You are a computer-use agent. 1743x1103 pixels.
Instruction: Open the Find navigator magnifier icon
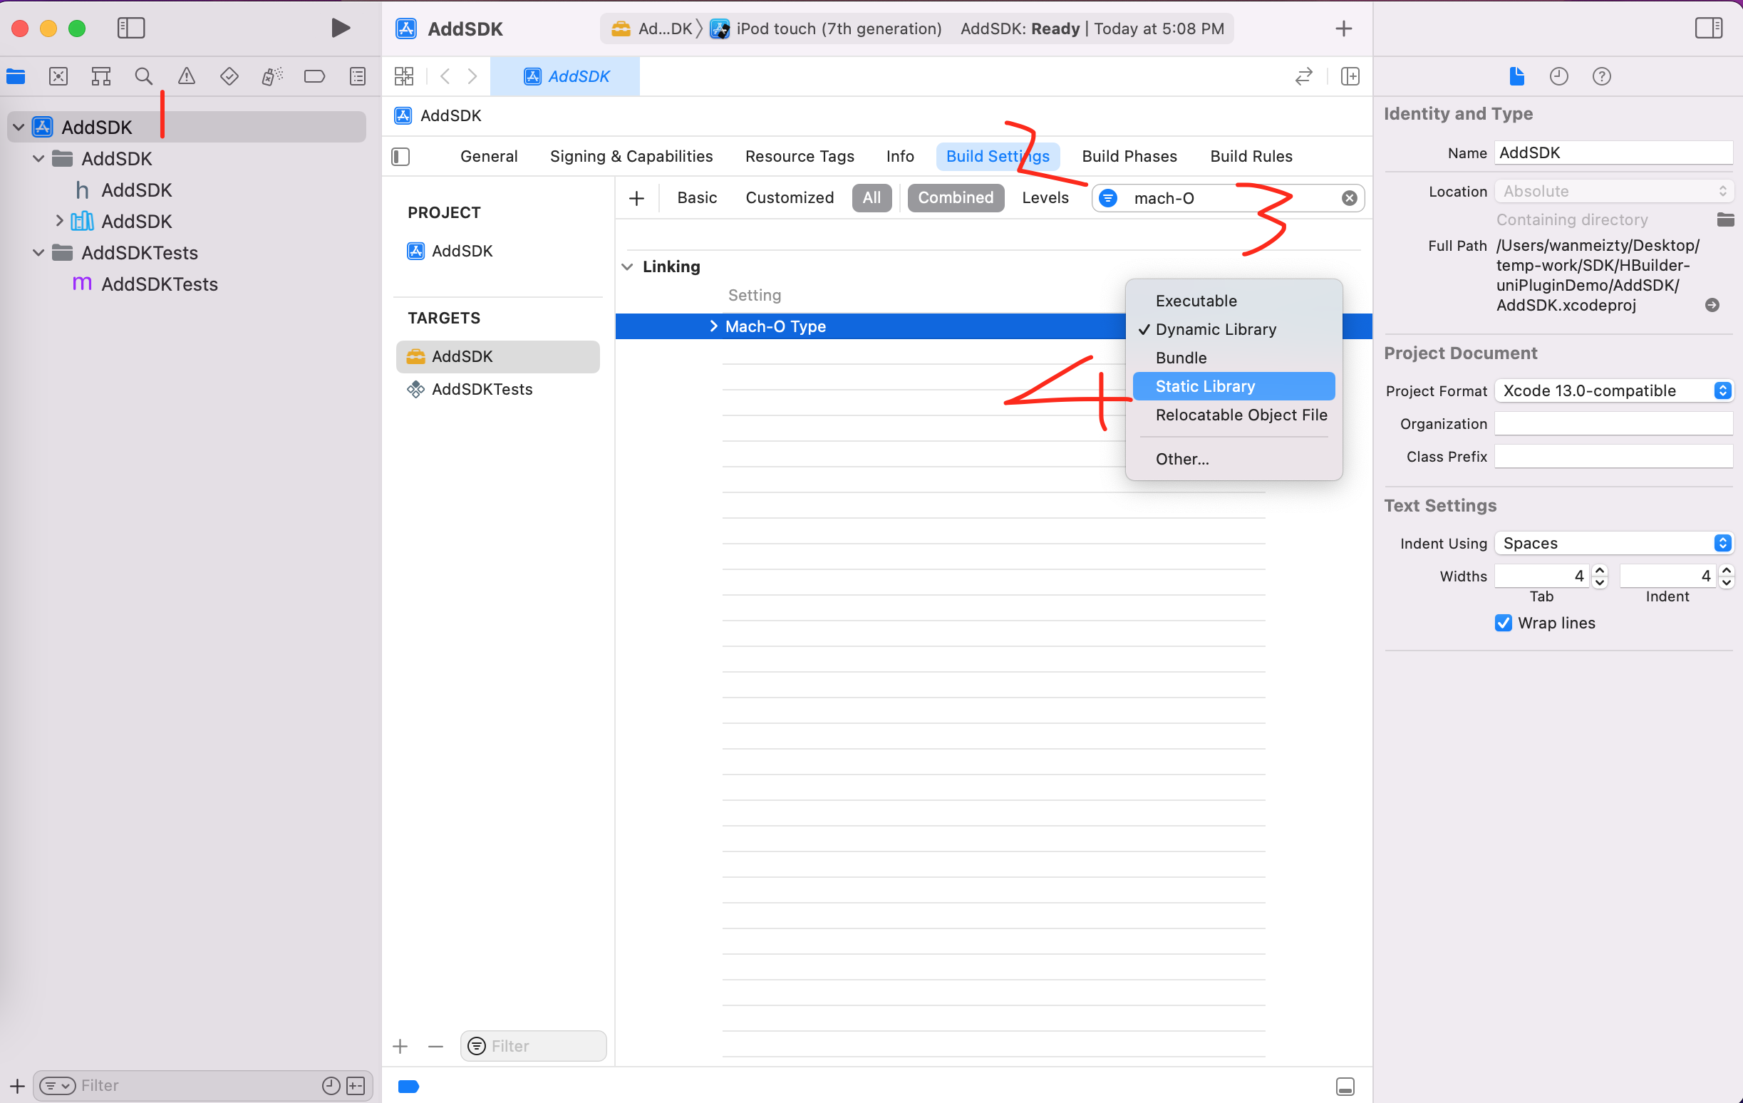(x=143, y=76)
